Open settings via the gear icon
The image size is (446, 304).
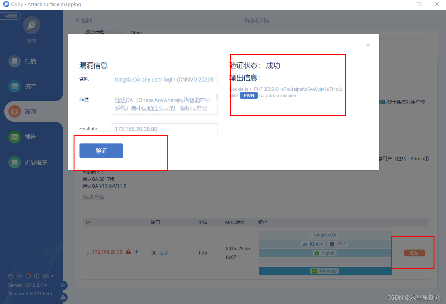[19, 276]
